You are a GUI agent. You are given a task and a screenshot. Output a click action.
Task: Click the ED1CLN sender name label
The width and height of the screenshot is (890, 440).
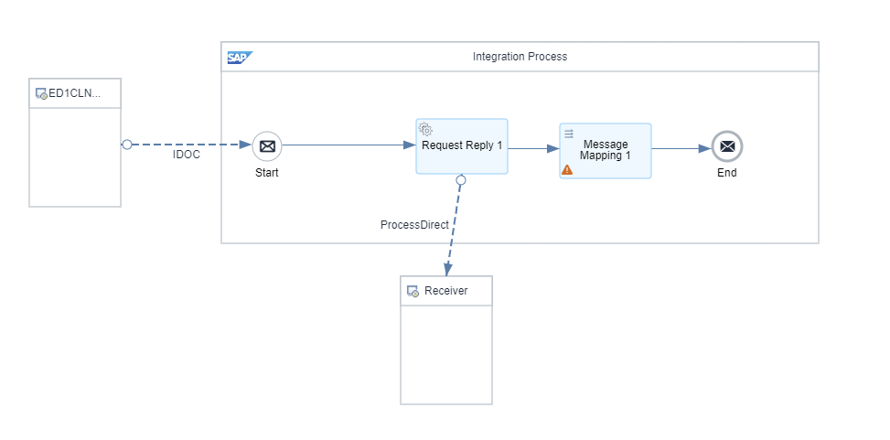(75, 93)
